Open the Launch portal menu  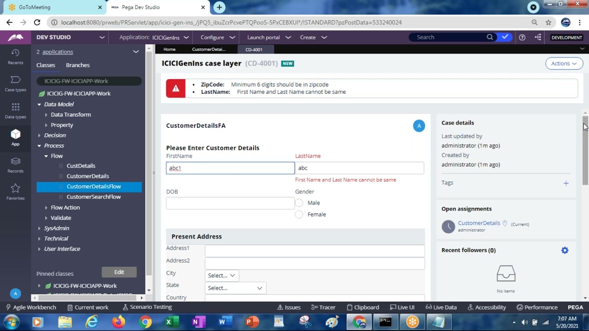269,37
